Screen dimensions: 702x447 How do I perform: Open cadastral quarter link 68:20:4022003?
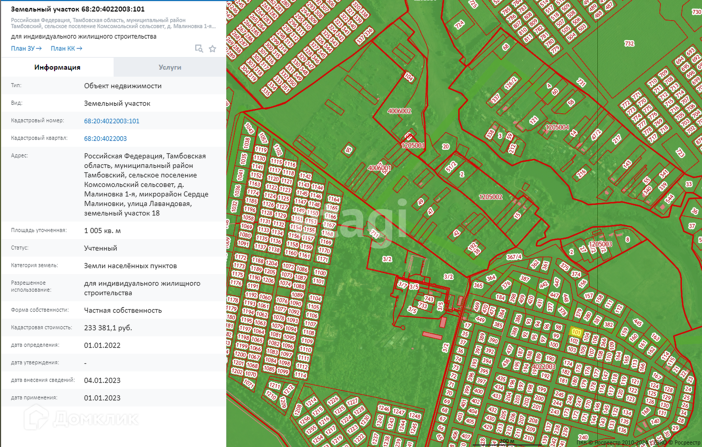[x=106, y=138]
